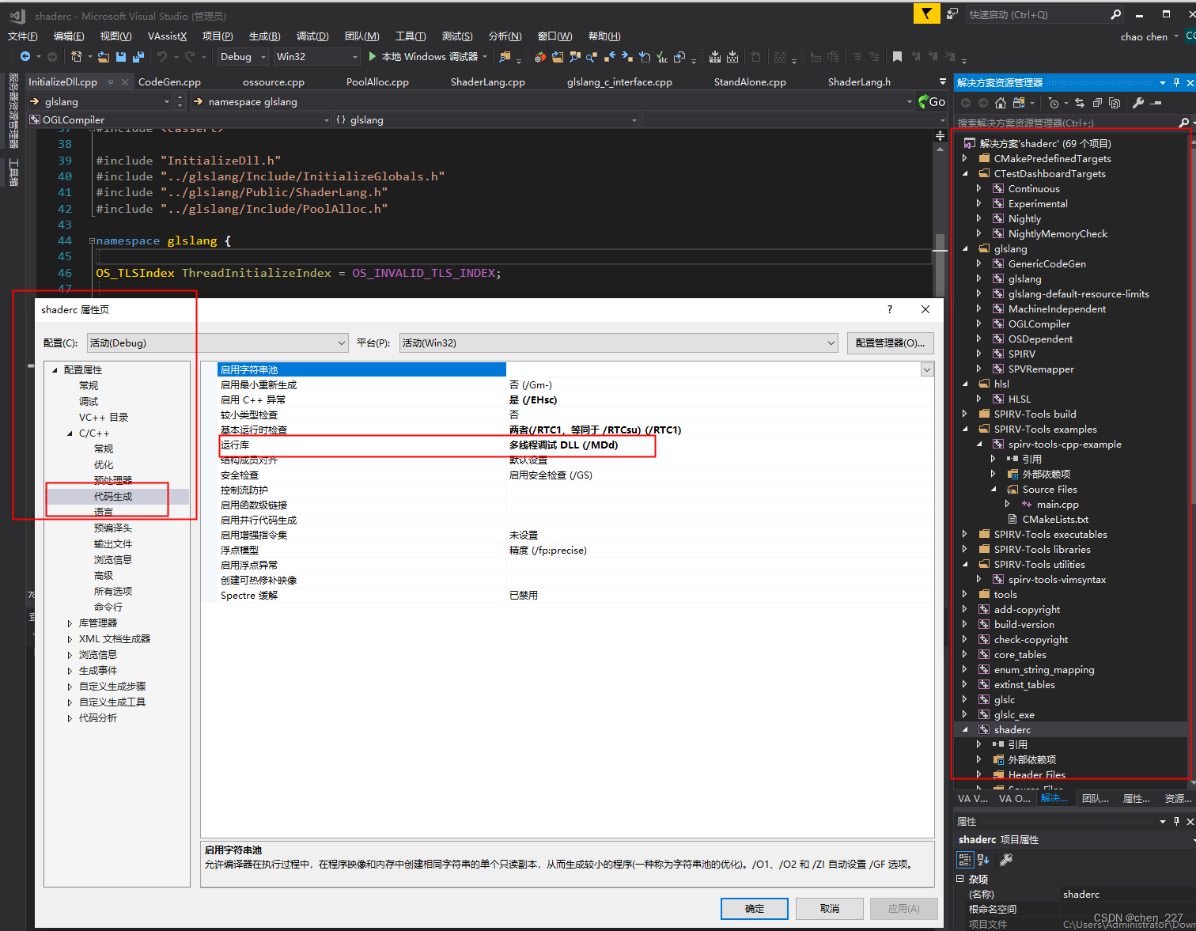
Task: Click the wrench Properties icon in Solution Explorer
Action: tap(1138, 103)
